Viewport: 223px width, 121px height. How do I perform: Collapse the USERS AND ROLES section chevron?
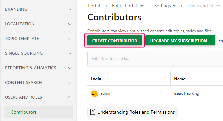click(70, 97)
